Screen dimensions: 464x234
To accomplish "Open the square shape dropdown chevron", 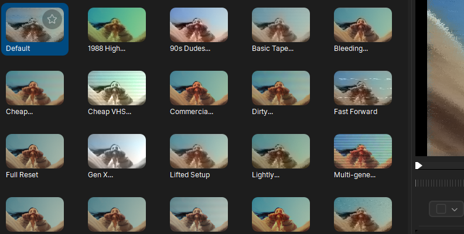I will pyautogui.click(x=455, y=209).
